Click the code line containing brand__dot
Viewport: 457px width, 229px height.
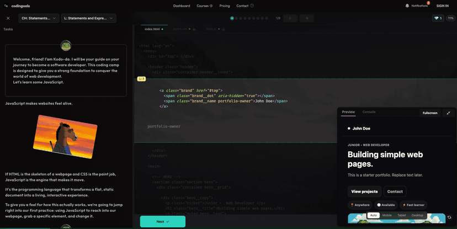[219, 96]
